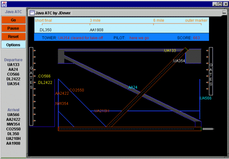
Task: Select CO2550 in Arrival list
Action: (13, 129)
